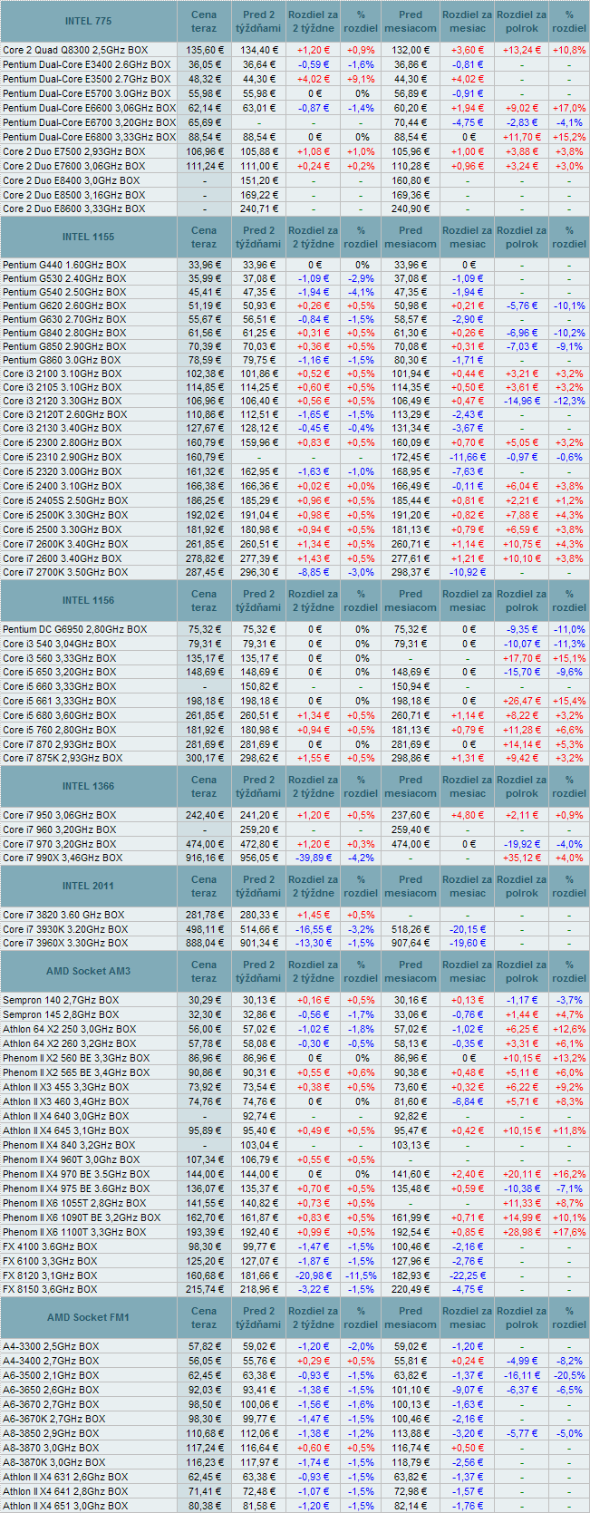Click '+35,12 €' in Core i7 990X row
This screenshot has width=590, height=1513.
[x=522, y=858]
